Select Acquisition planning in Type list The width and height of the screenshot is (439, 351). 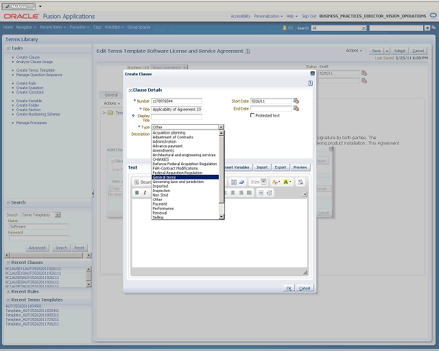(x=185, y=133)
